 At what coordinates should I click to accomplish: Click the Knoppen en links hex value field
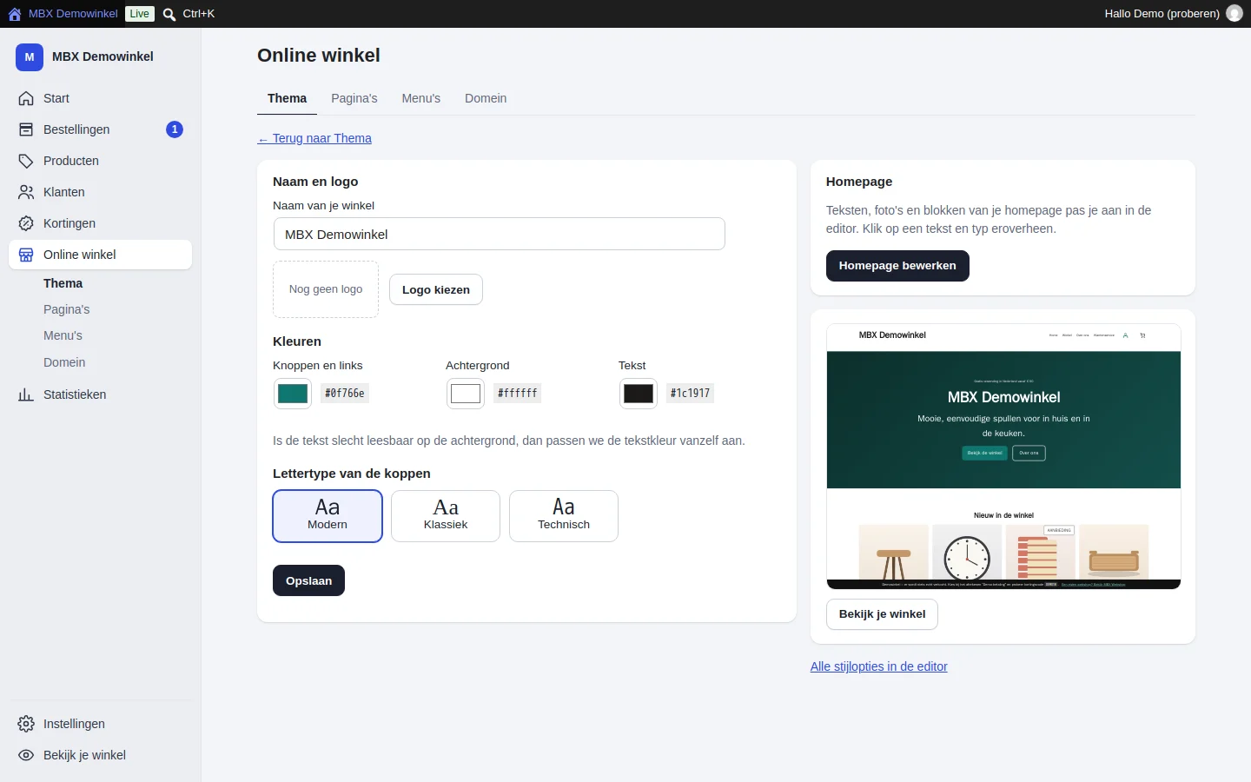point(345,394)
